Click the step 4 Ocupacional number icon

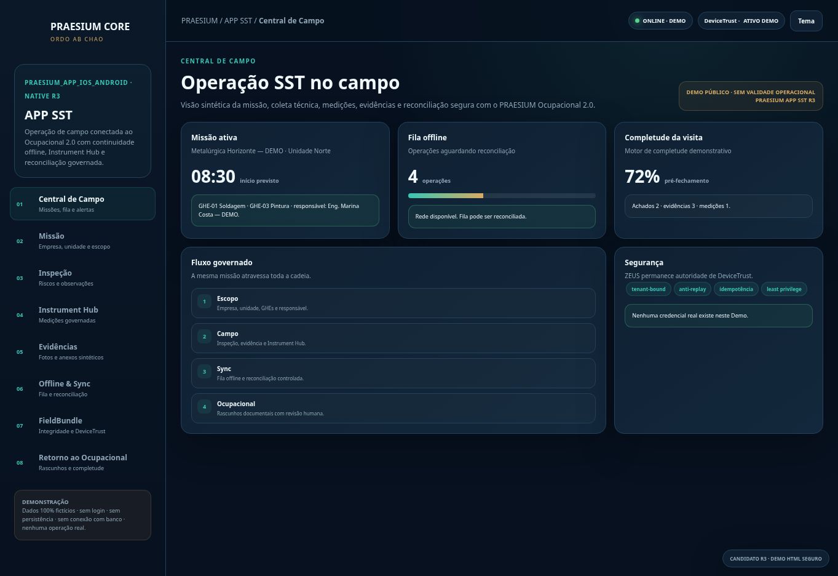coord(204,407)
